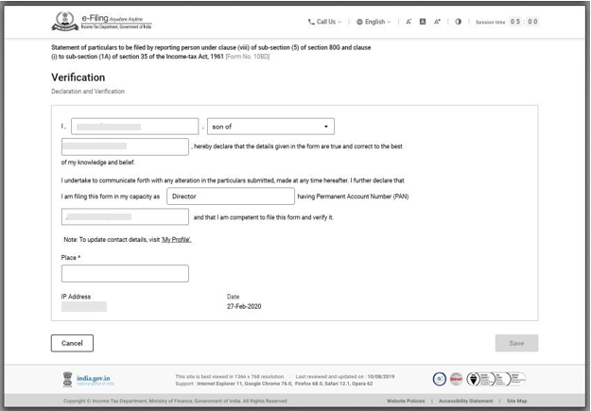
Task: Click the father's name input field
Action: click(125, 146)
